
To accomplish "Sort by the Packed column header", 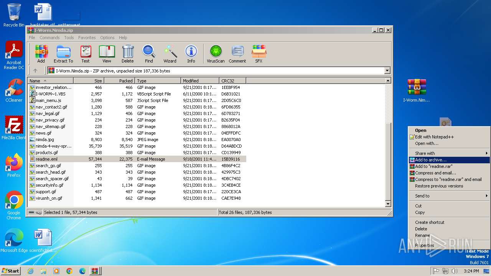I will click(120, 80).
